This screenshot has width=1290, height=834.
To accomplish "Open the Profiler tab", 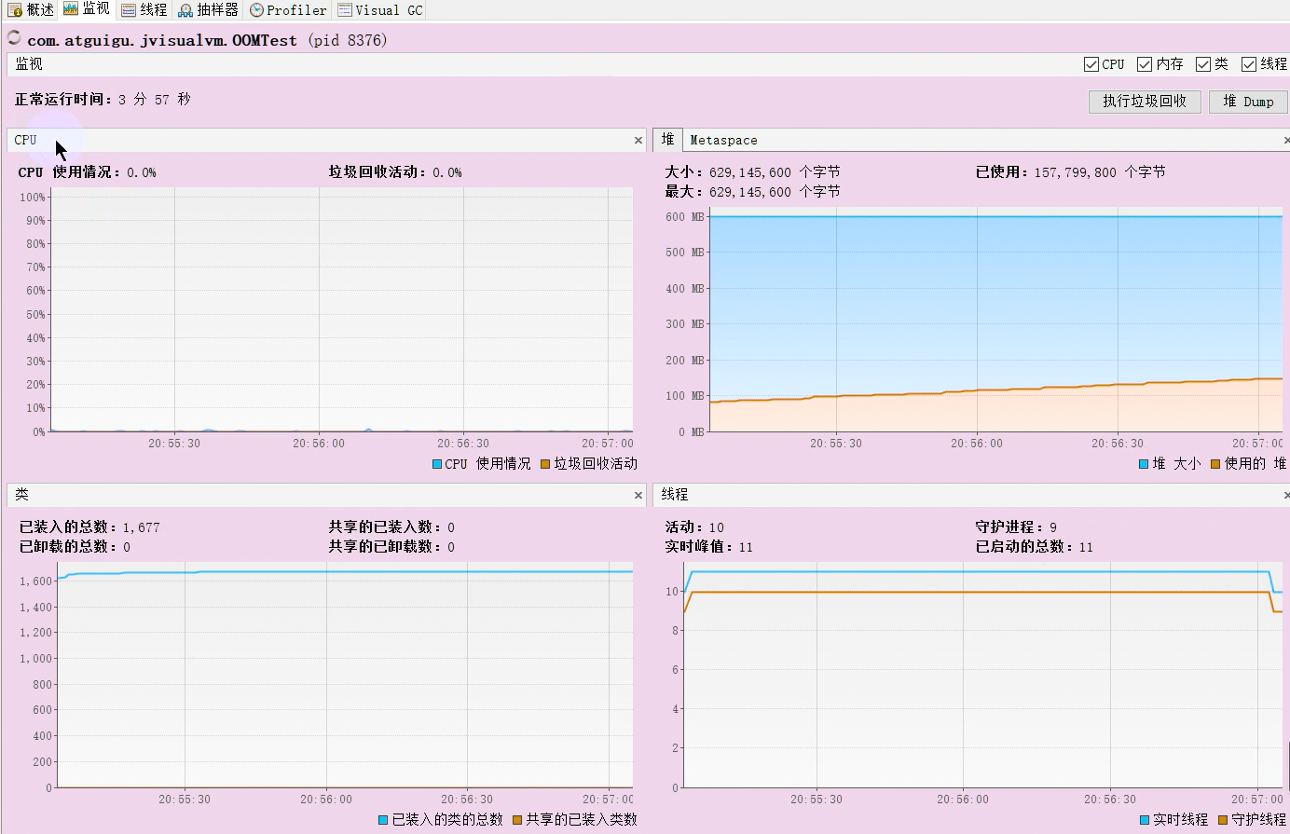I will click(287, 10).
